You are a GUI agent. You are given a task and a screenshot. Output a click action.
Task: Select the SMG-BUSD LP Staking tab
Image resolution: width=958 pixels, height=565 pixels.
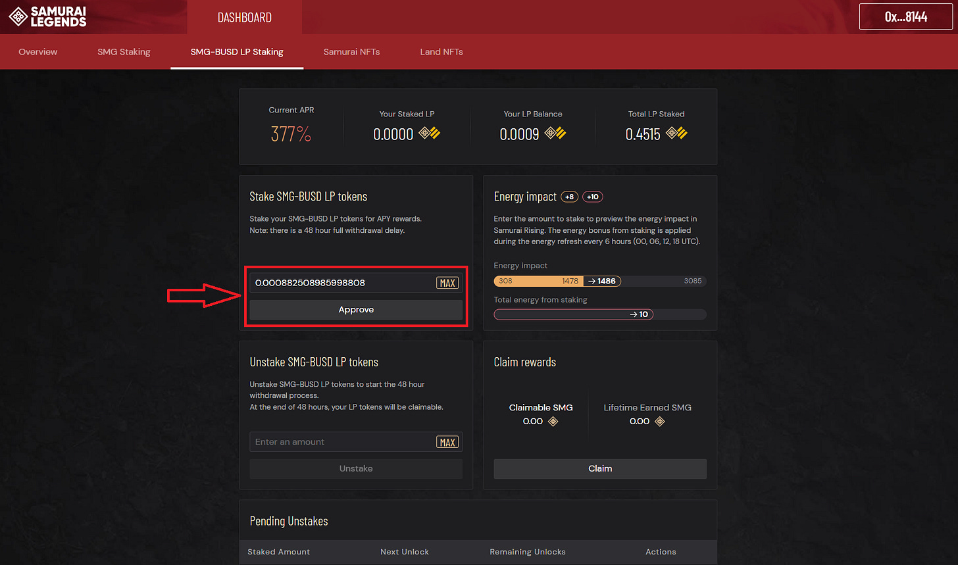[x=237, y=51]
